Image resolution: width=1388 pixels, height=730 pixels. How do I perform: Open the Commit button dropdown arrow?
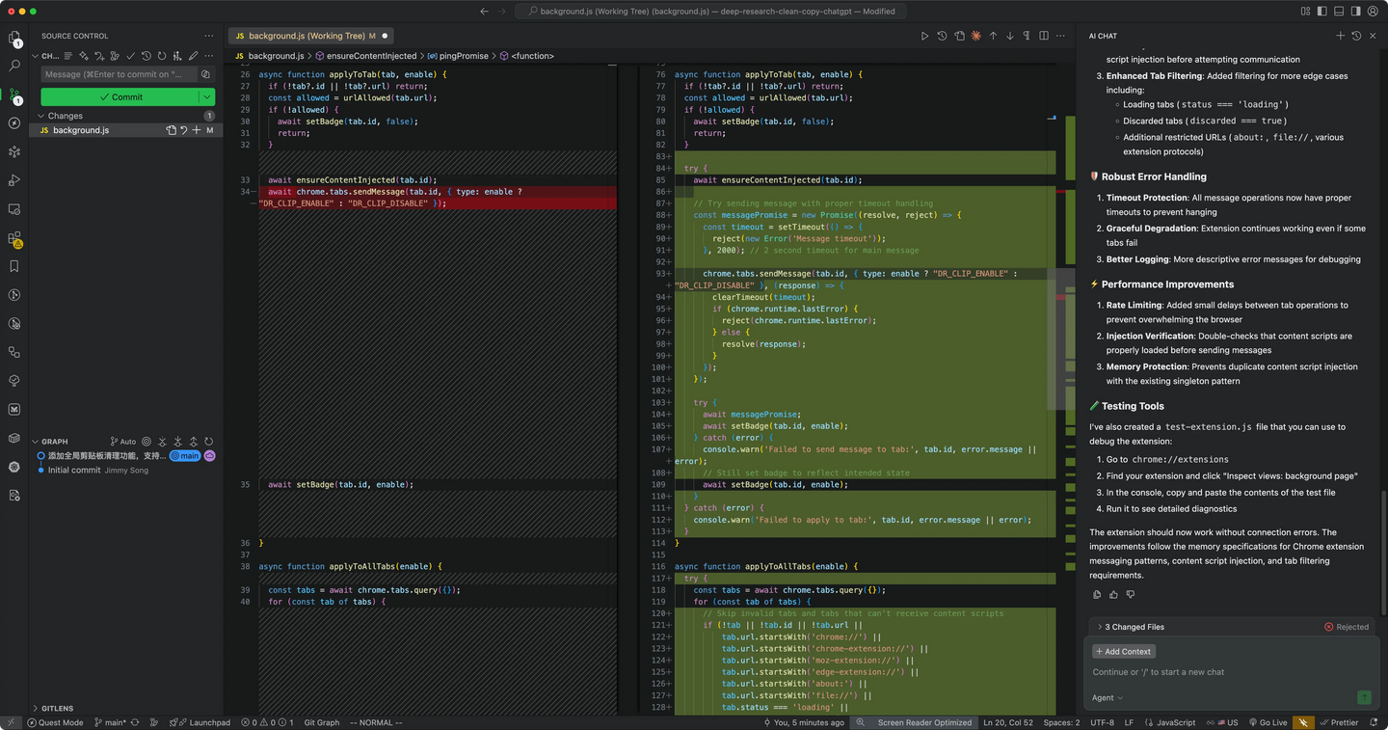coord(207,96)
